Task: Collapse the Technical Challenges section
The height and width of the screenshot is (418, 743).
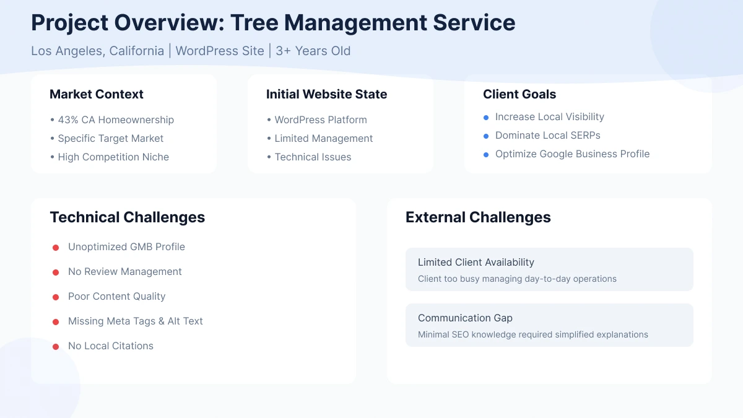Action: point(127,217)
